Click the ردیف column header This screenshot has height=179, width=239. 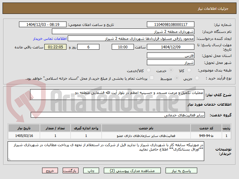click(x=226, y=128)
